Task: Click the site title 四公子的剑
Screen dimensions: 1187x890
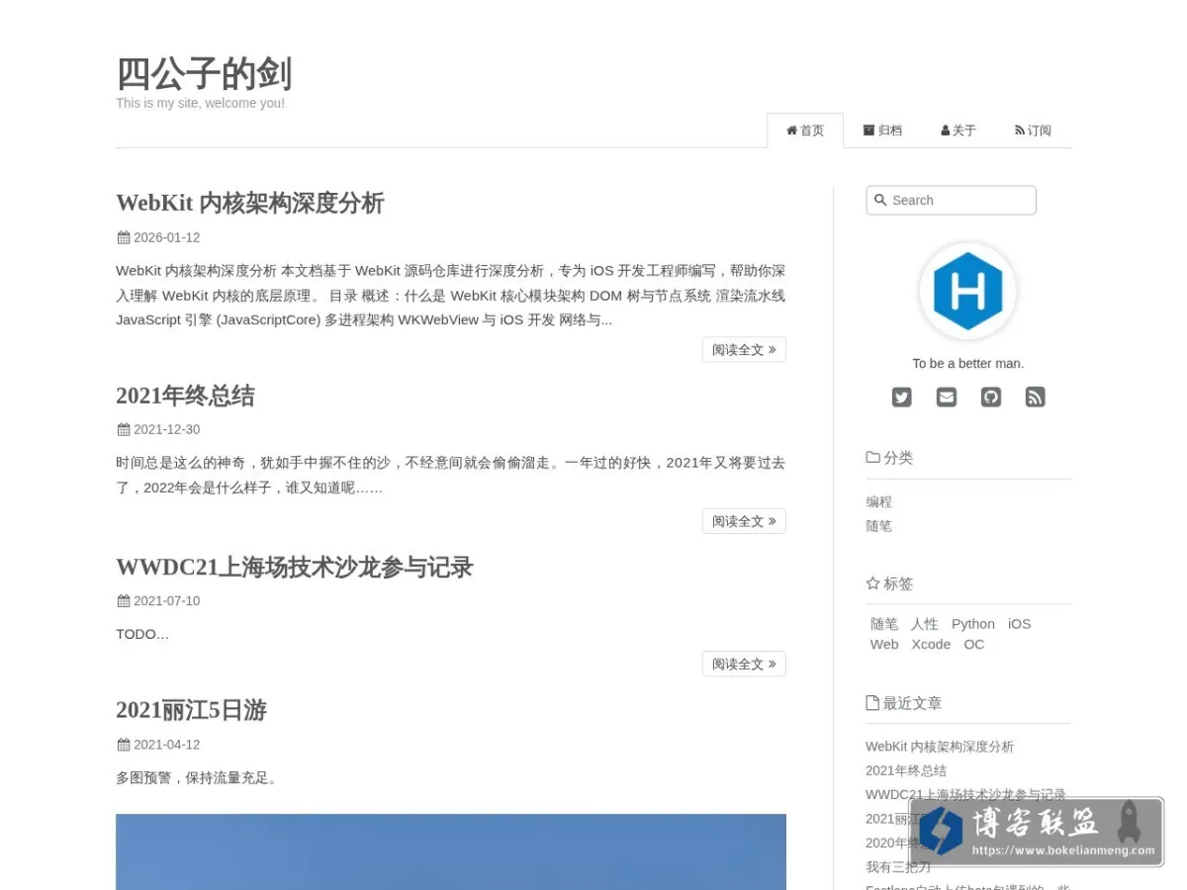Action: [x=204, y=74]
